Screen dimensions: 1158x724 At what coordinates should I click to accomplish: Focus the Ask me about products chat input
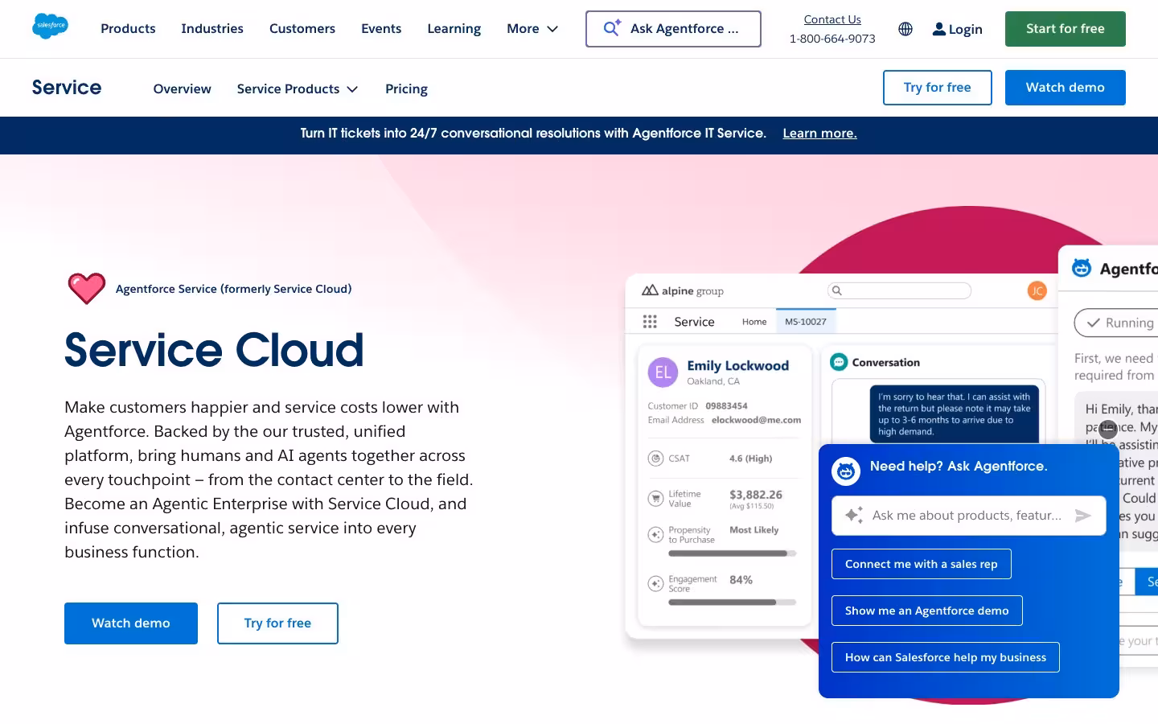pyautogui.click(x=968, y=516)
